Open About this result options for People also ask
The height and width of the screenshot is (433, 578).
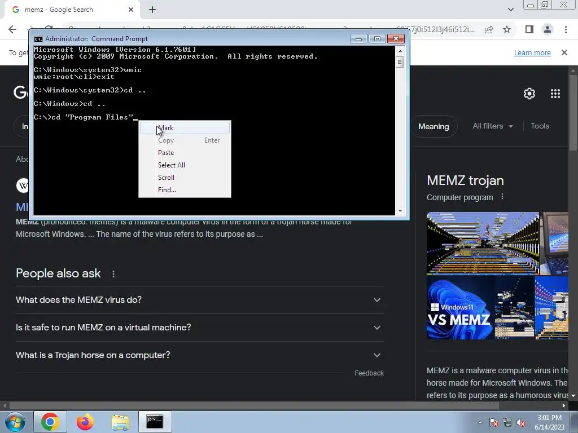click(113, 274)
